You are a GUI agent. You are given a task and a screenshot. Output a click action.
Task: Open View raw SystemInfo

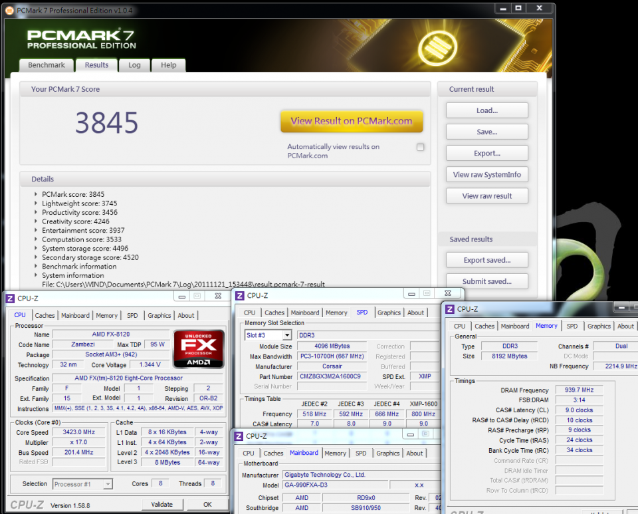tap(486, 174)
